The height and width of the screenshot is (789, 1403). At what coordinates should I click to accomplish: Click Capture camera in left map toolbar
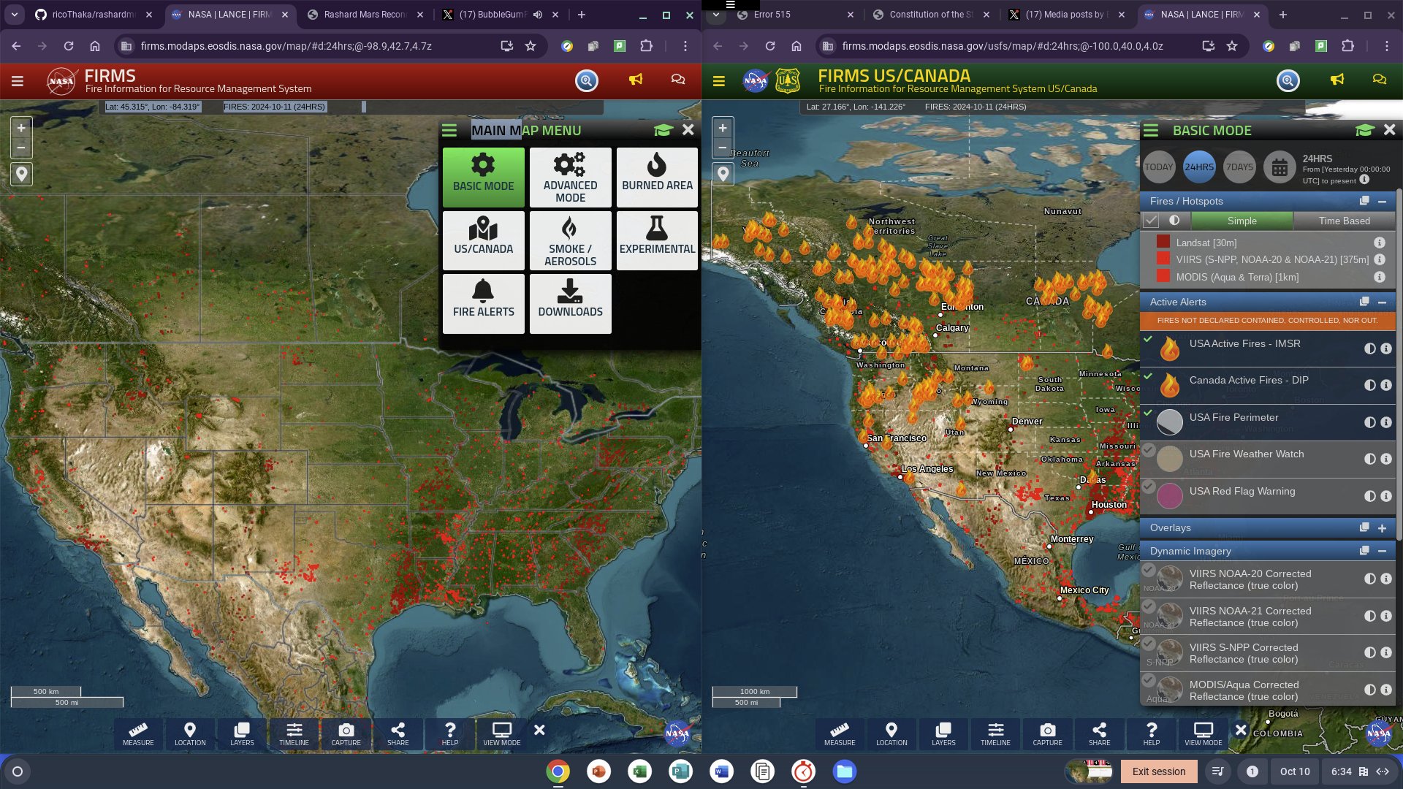click(346, 733)
